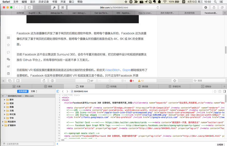Image resolution: width=227 pixels, height=146 pixels.
Task: Show all tabs overview button
Action: click(x=222, y=7)
